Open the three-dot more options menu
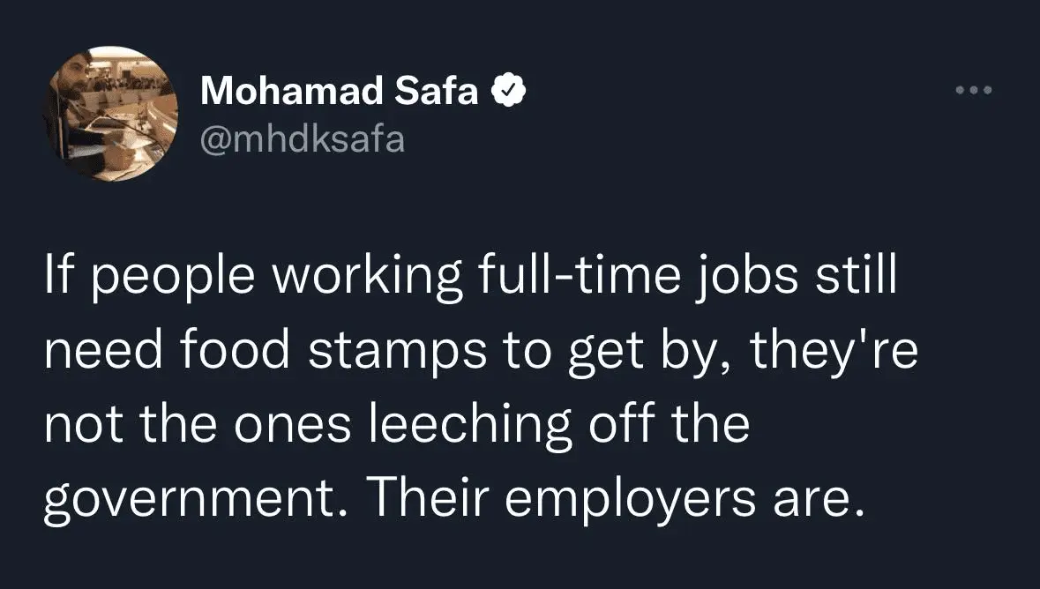Screen dimensions: 1040x589 tap(974, 90)
